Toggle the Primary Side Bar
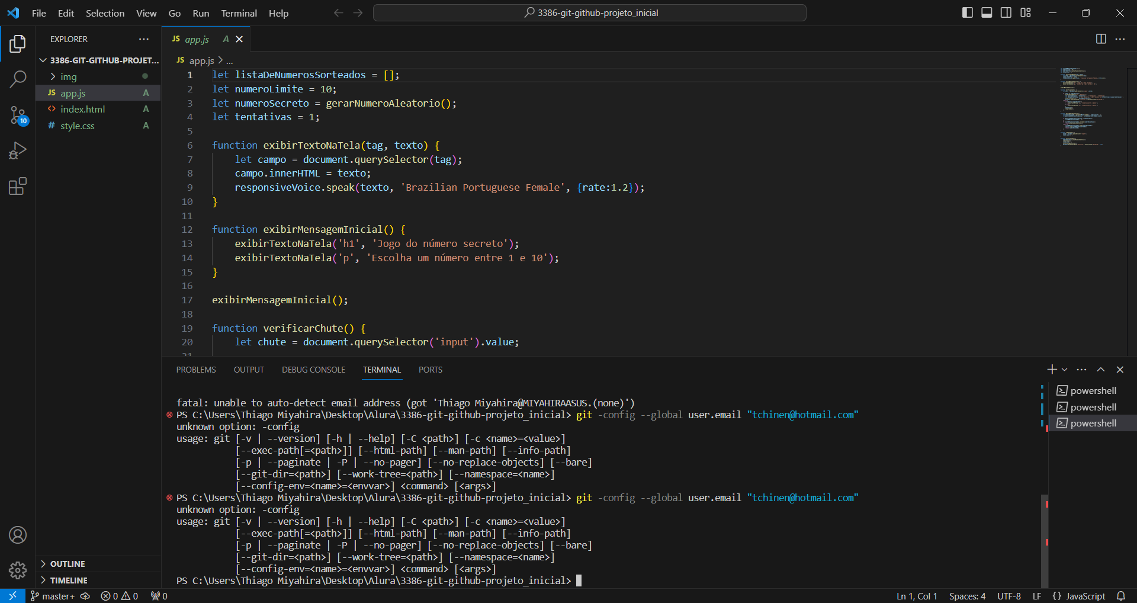 pos(967,13)
